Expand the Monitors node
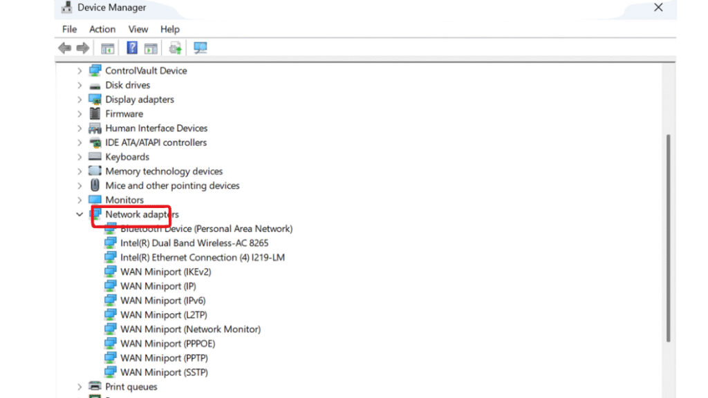This screenshot has width=708, height=398. (x=80, y=200)
